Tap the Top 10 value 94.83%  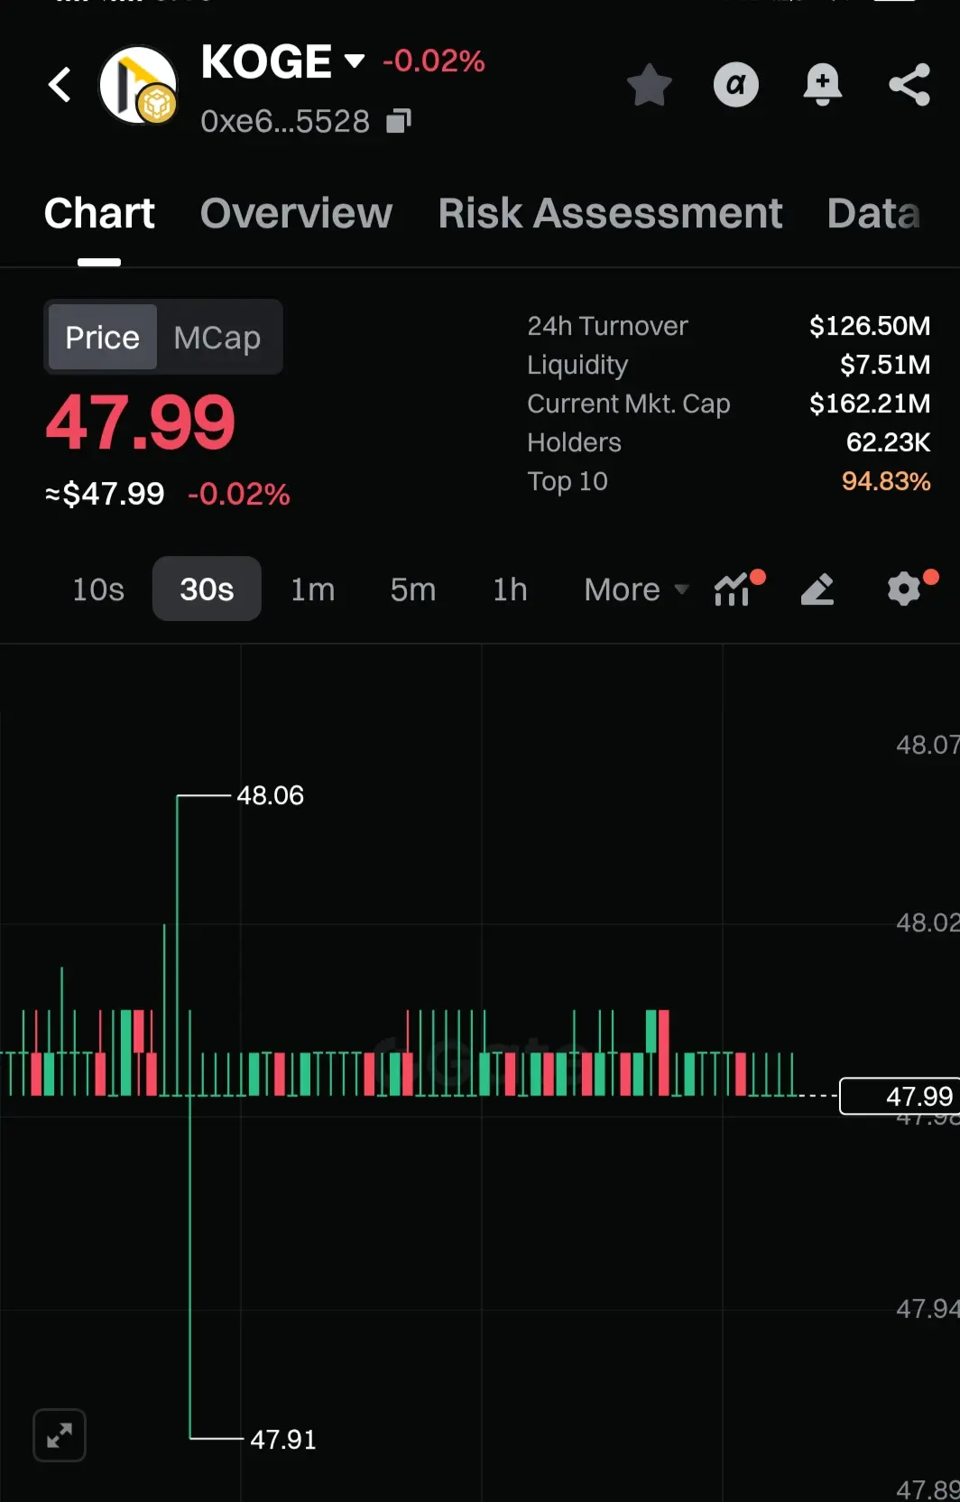pyautogui.click(x=886, y=481)
